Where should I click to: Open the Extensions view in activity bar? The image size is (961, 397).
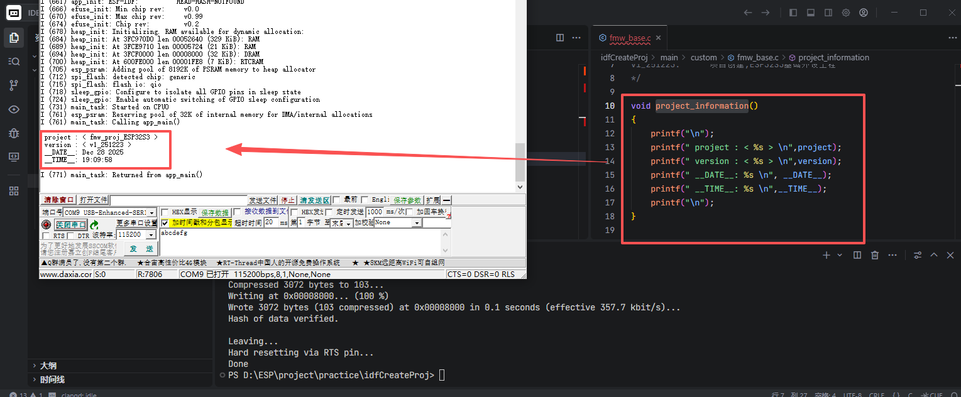14,191
